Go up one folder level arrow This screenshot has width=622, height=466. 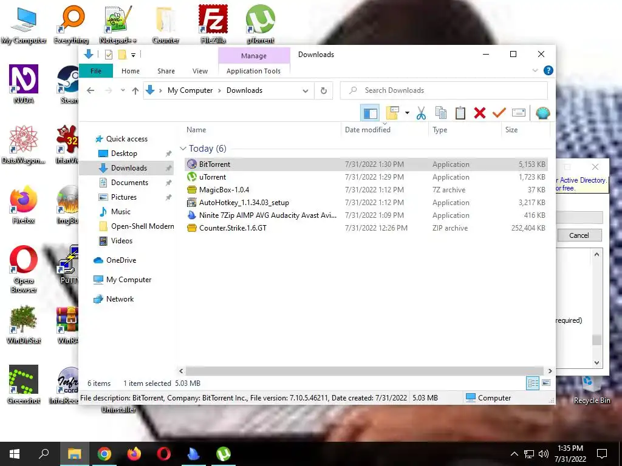[135, 91]
